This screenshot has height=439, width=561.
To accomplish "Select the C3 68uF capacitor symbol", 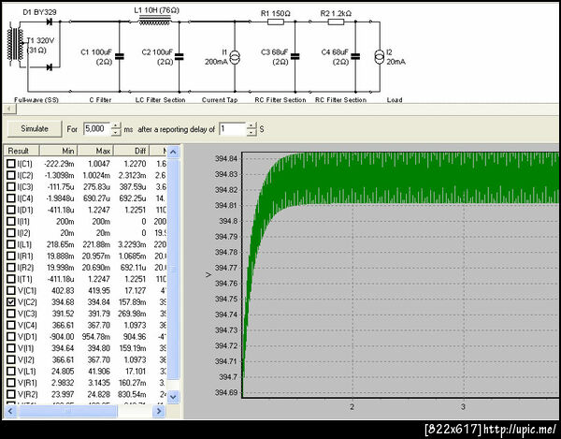I will [x=295, y=56].
